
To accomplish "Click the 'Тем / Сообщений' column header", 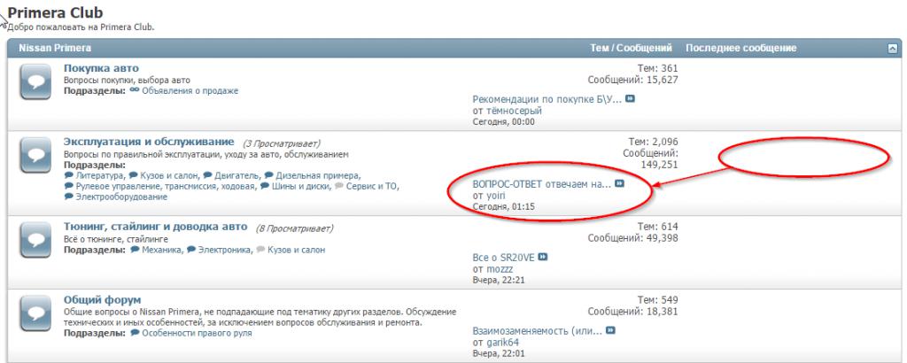I will [631, 49].
